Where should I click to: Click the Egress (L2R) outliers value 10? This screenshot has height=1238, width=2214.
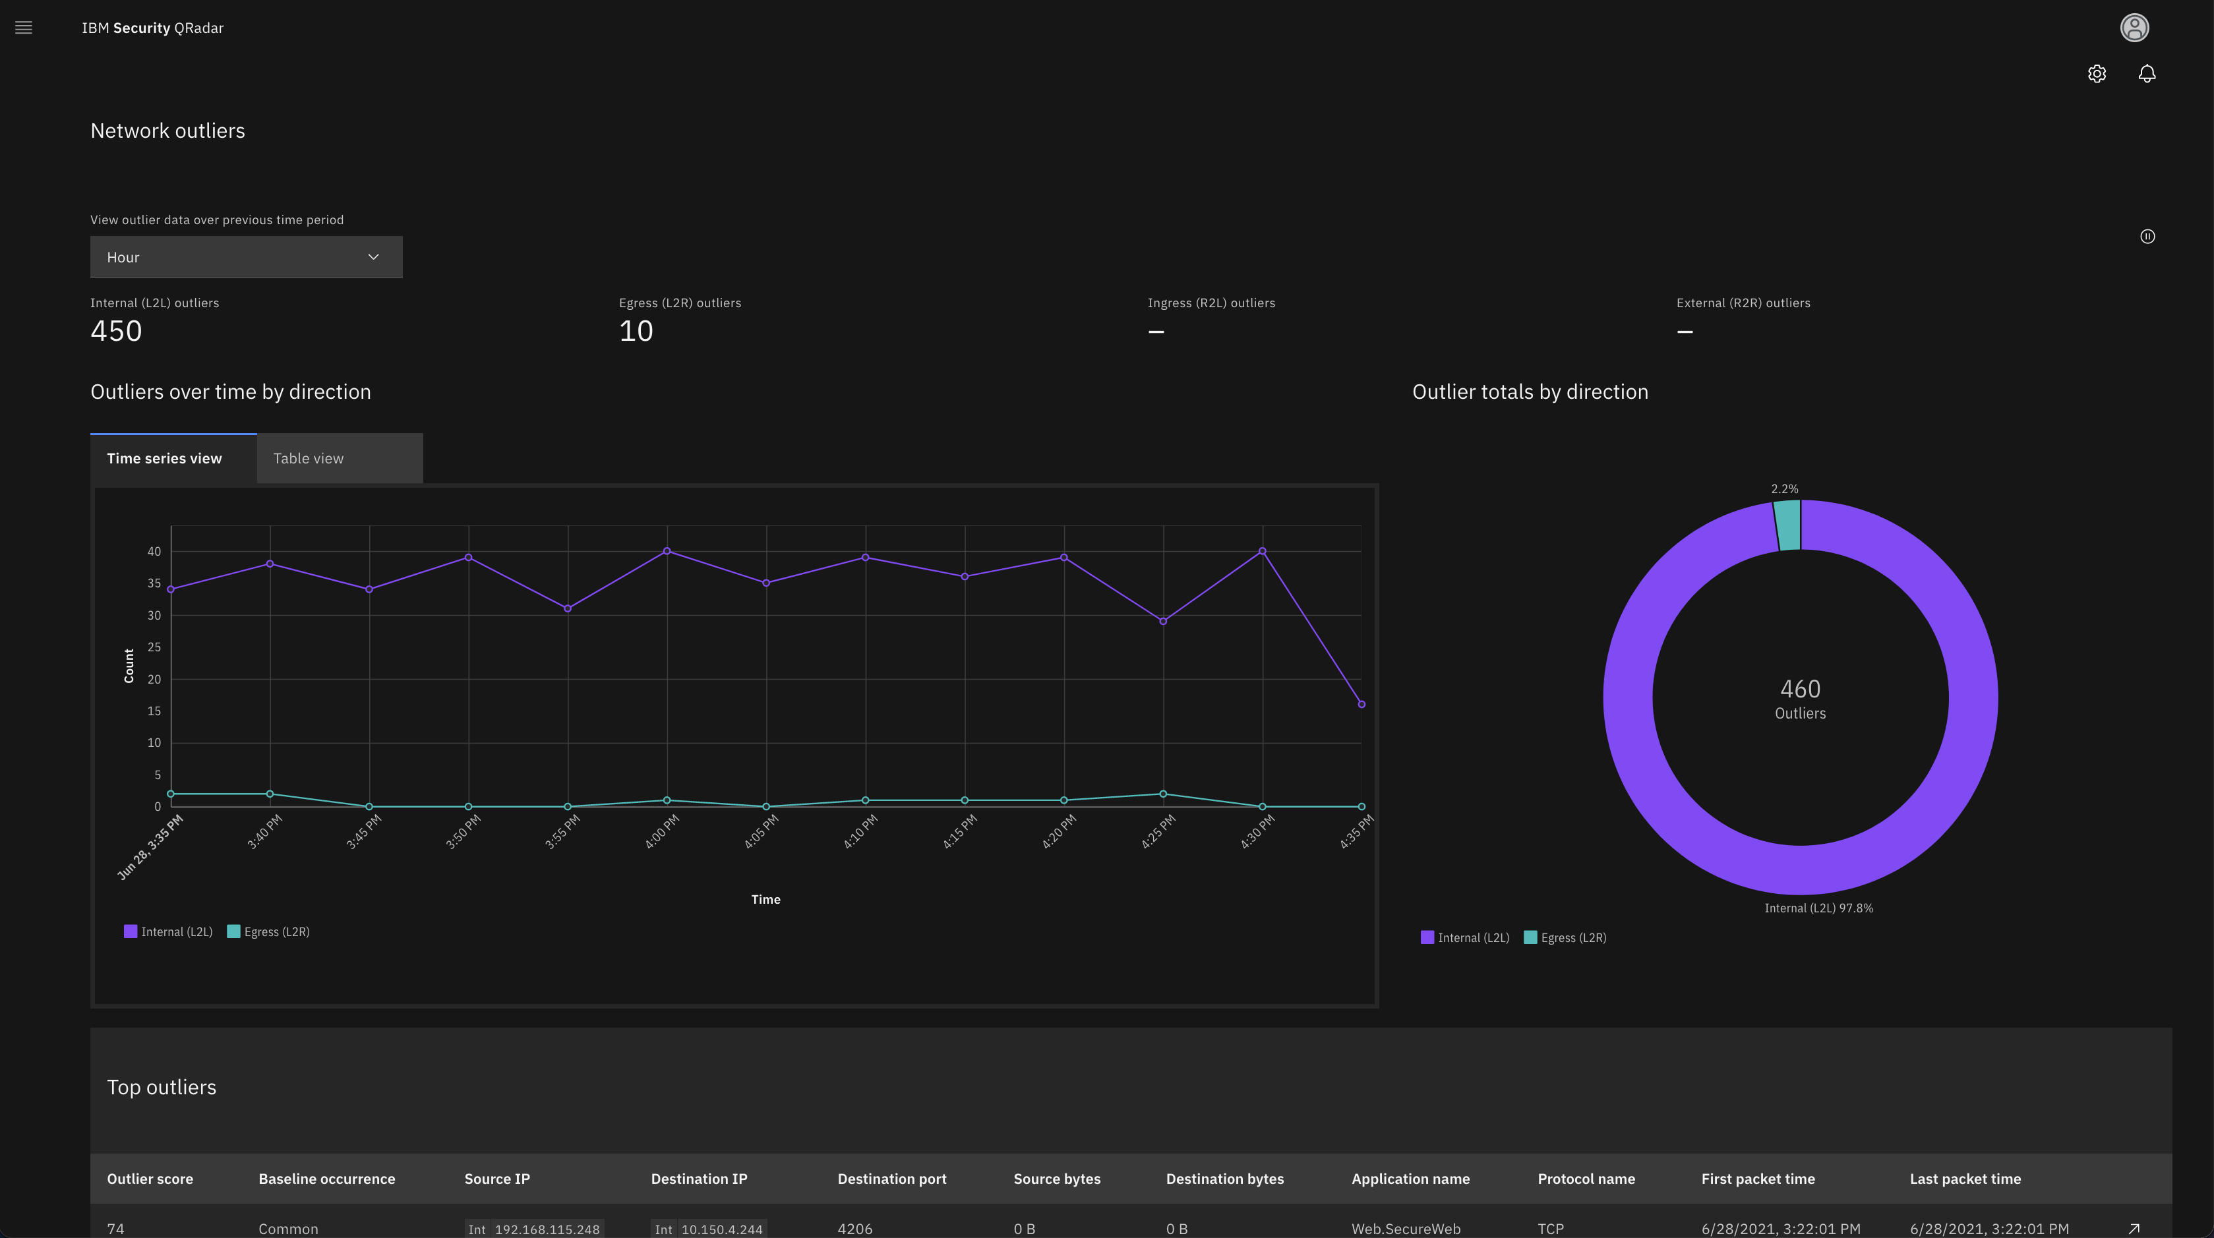pyautogui.click(x=636, y=331)
